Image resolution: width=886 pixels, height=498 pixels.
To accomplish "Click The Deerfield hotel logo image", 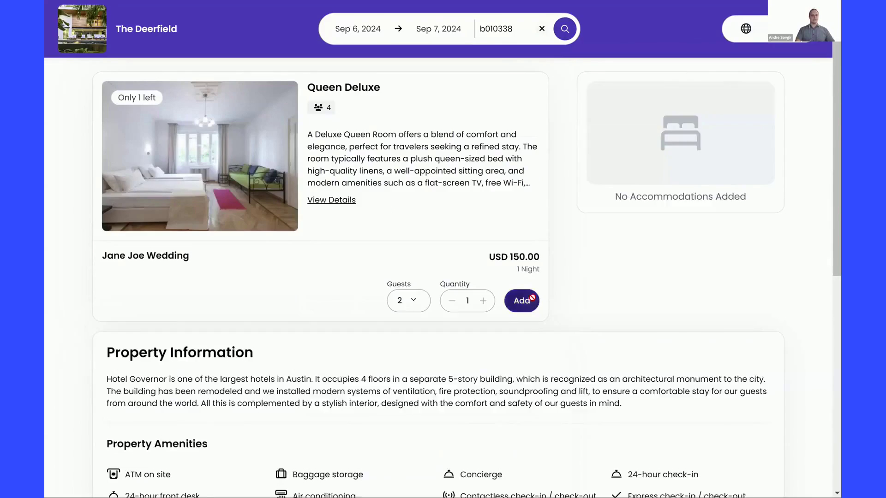I will (x=82, y=29).
